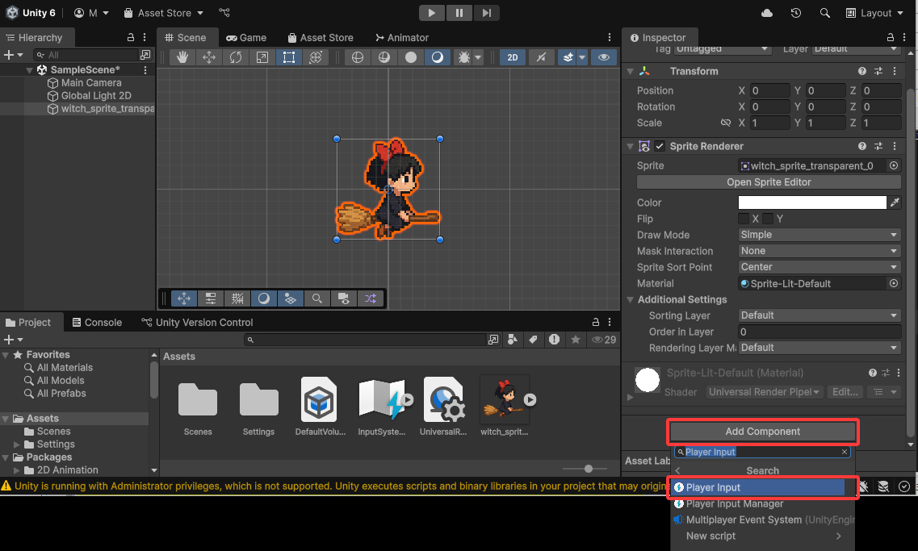Click the white Color swatch
Image resolution: width=918 pixels, height=551 pixels.
(812, 202)
